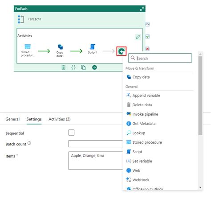
Task: Select the Stored procedure activity icon
Action: tap(28, 46)
